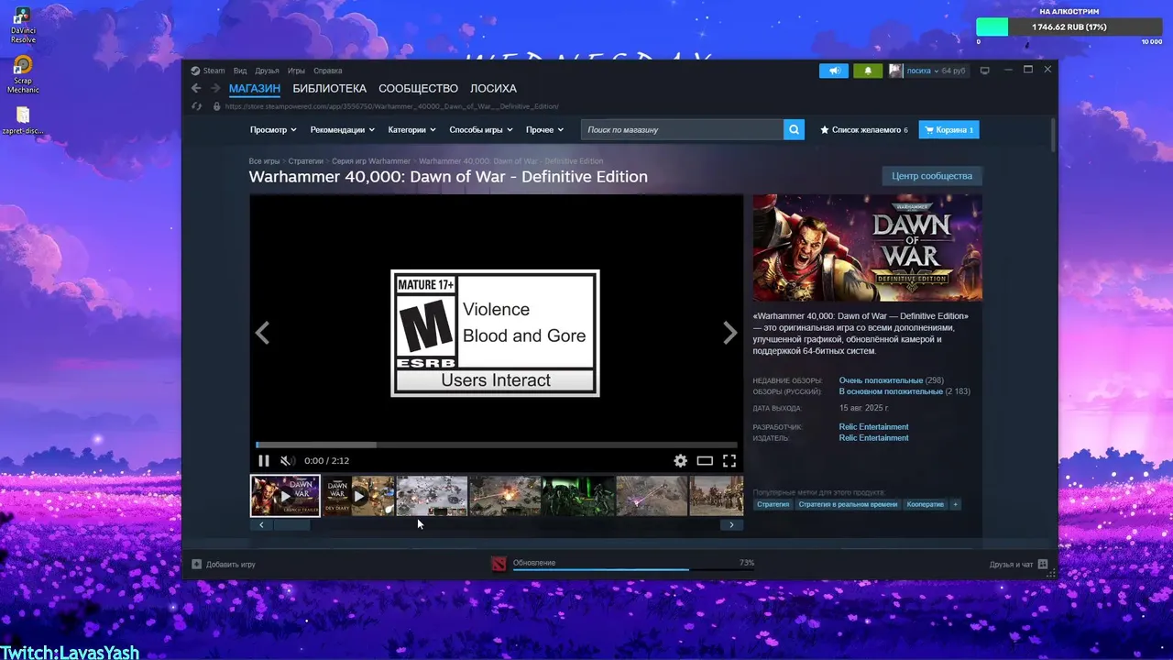Select the Стратегия tag
The image size is (1173, 660).
tap(773, 504)
